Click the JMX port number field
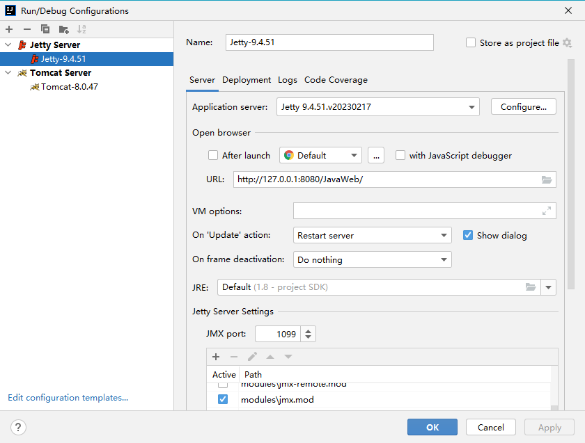The image size is (585, 443). [279, 334]
